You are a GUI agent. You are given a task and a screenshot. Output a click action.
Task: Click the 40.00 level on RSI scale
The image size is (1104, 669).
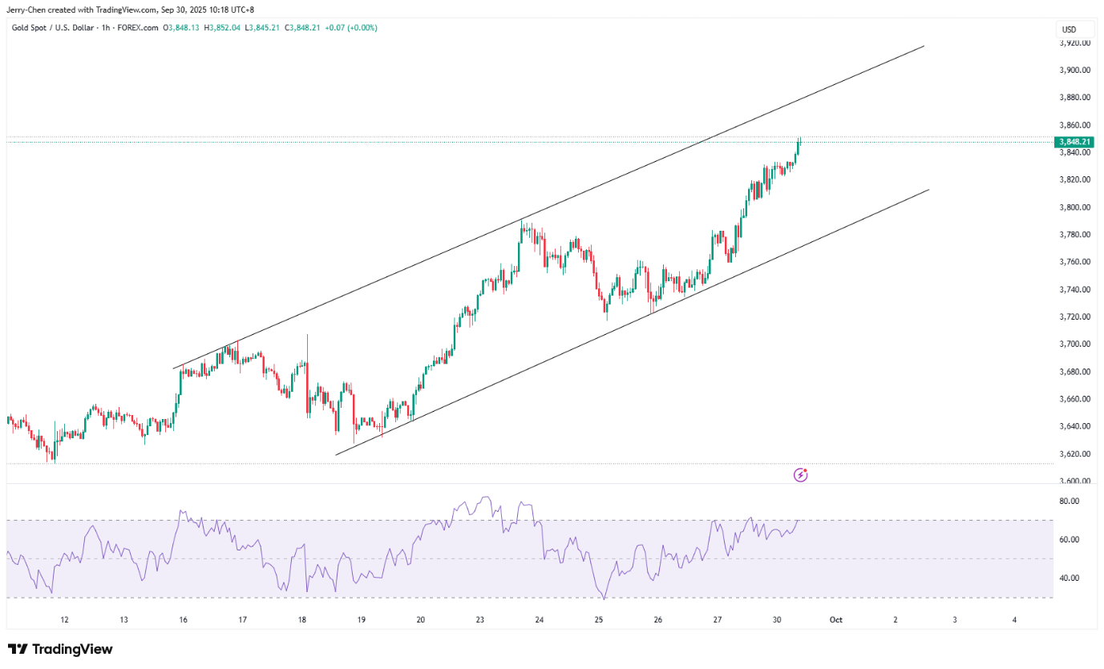(x=1070, y=578)
